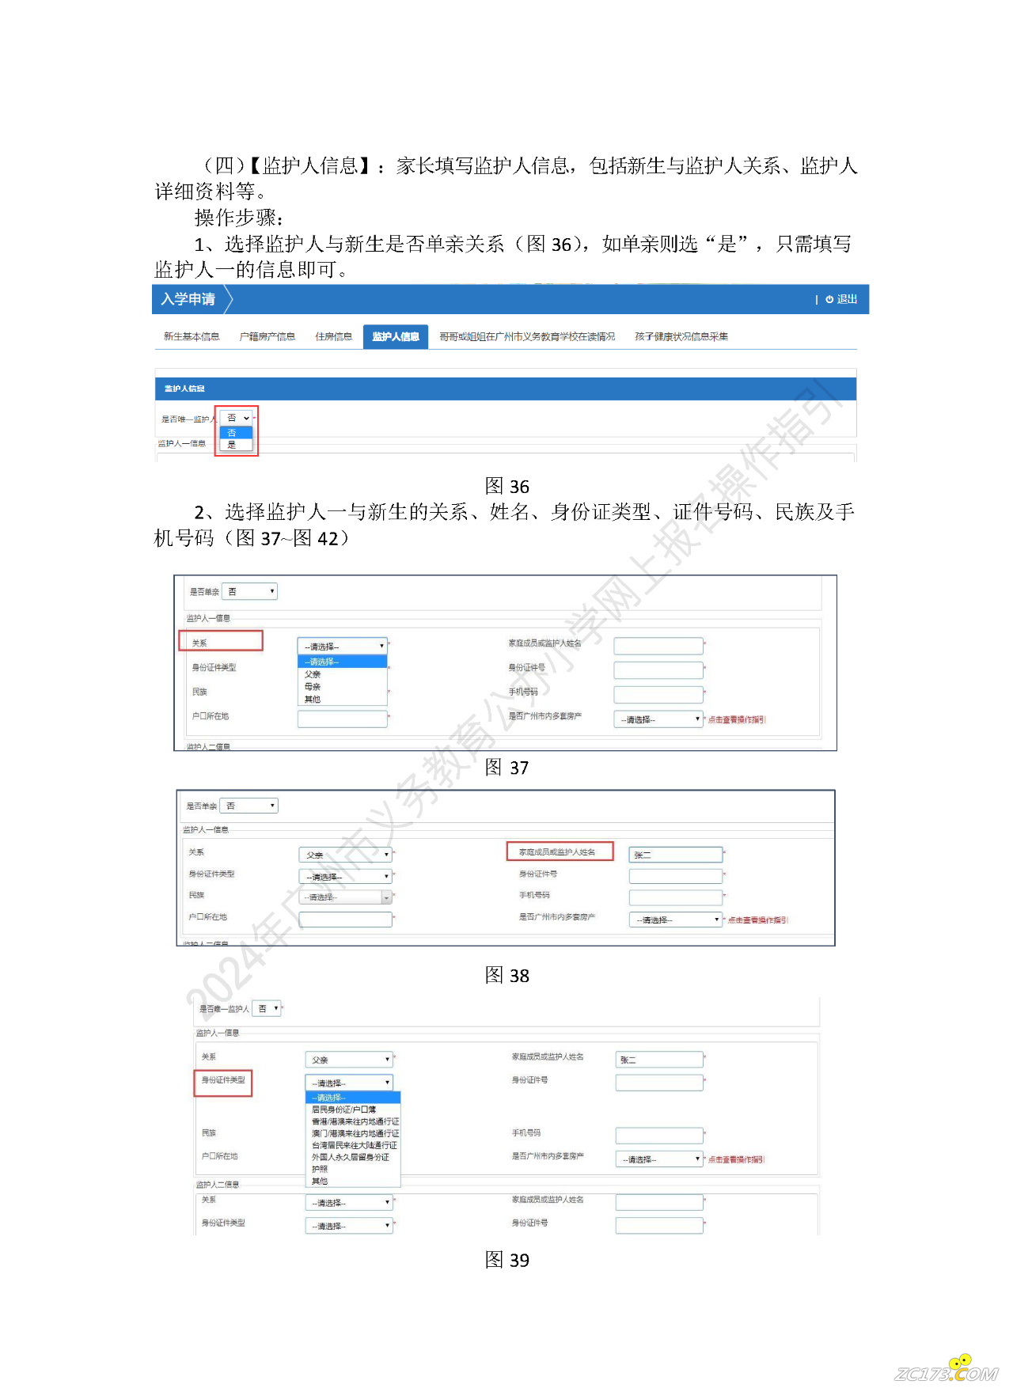Image resolution: width=1013 pixels, height=1392 pixels.
Task: Open the 民族 dropdown in figure 38
Action: pos(346,897)
